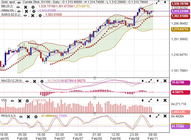Maximize the MACD panel
The height and width of the screenshot is (140, 191).
150,81
